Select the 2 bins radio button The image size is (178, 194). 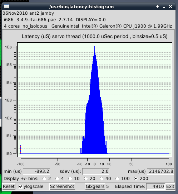tap(44, 179)
